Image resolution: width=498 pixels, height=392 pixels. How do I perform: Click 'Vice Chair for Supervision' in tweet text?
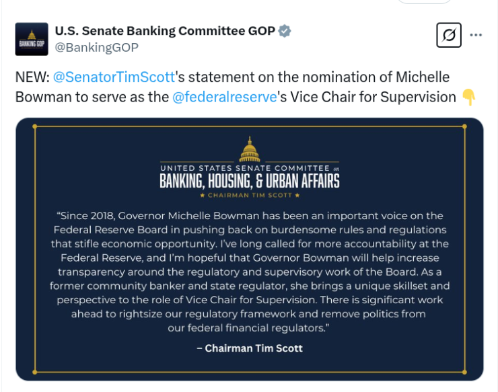click(373, 97)
